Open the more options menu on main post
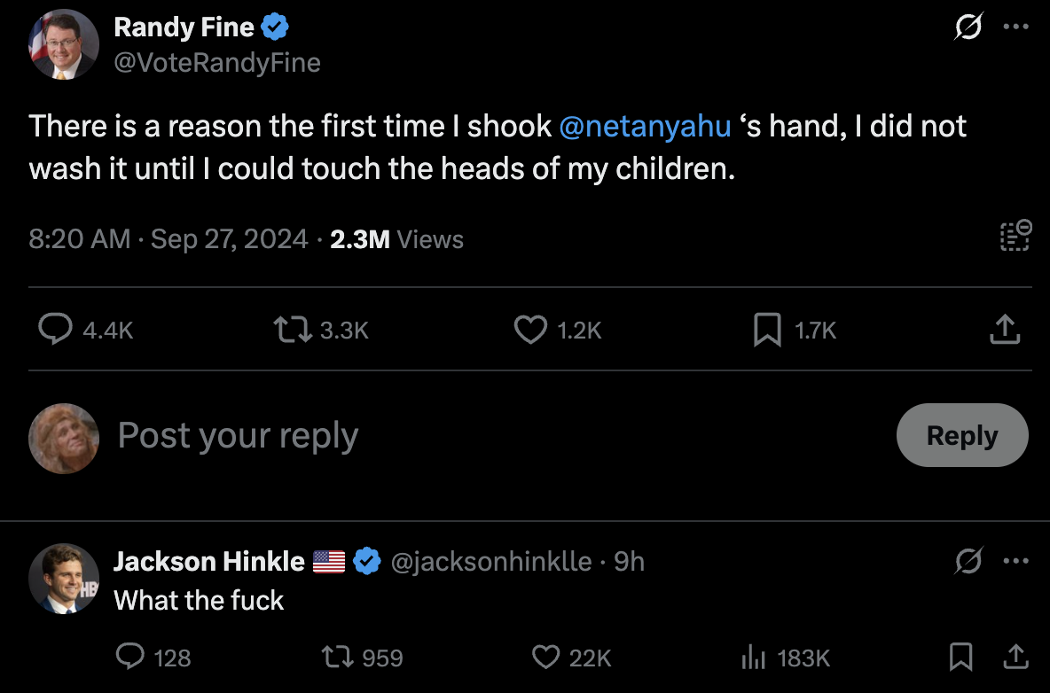 [x=1016, y=28]
